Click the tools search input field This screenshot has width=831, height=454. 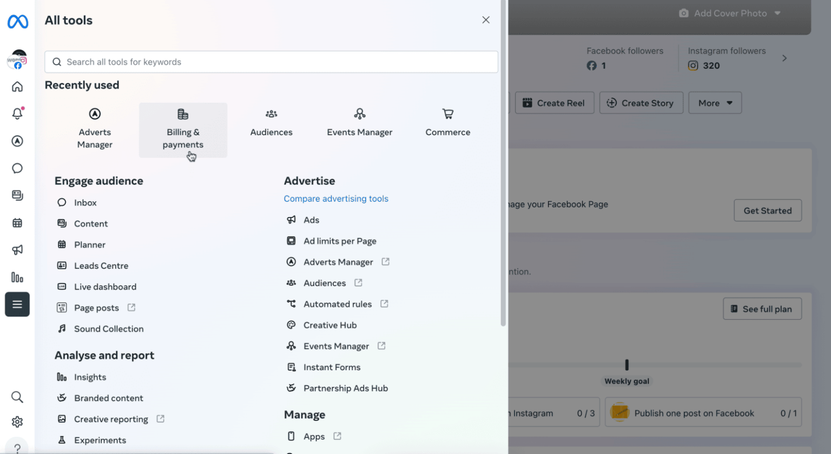271,62
